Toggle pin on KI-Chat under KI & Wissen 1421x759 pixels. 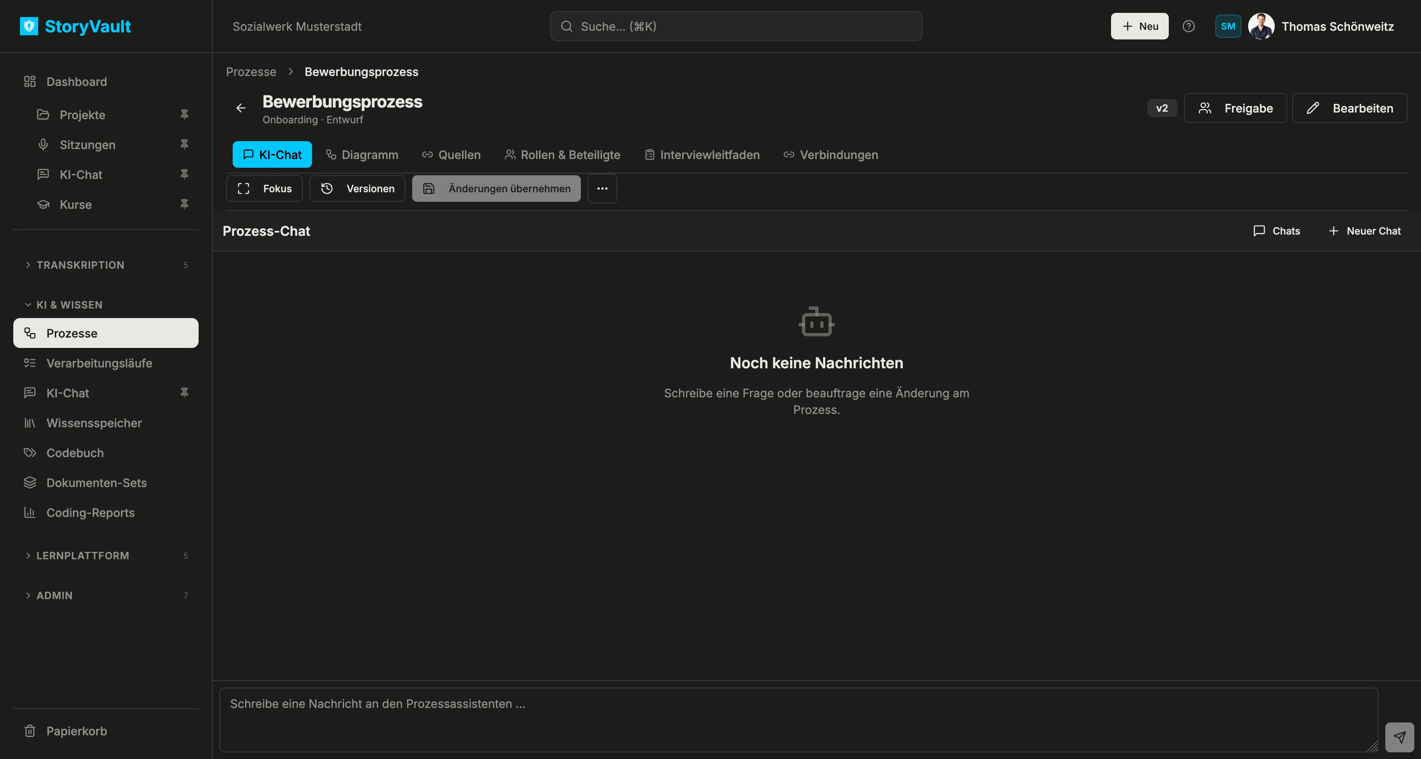click(x=184, y=392)
